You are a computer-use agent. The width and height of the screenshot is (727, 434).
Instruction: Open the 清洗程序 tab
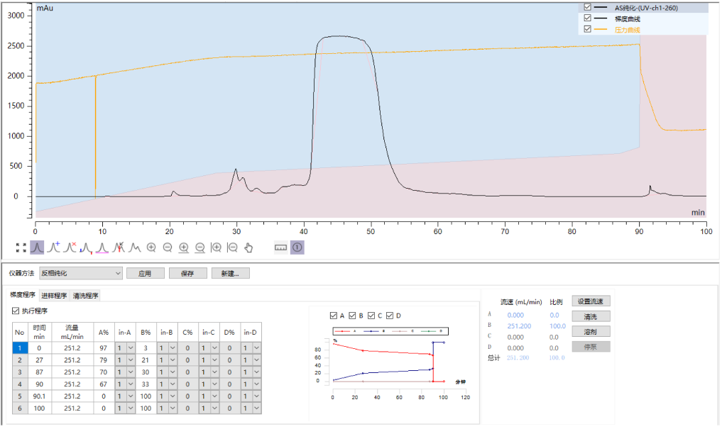coord(86,296)
